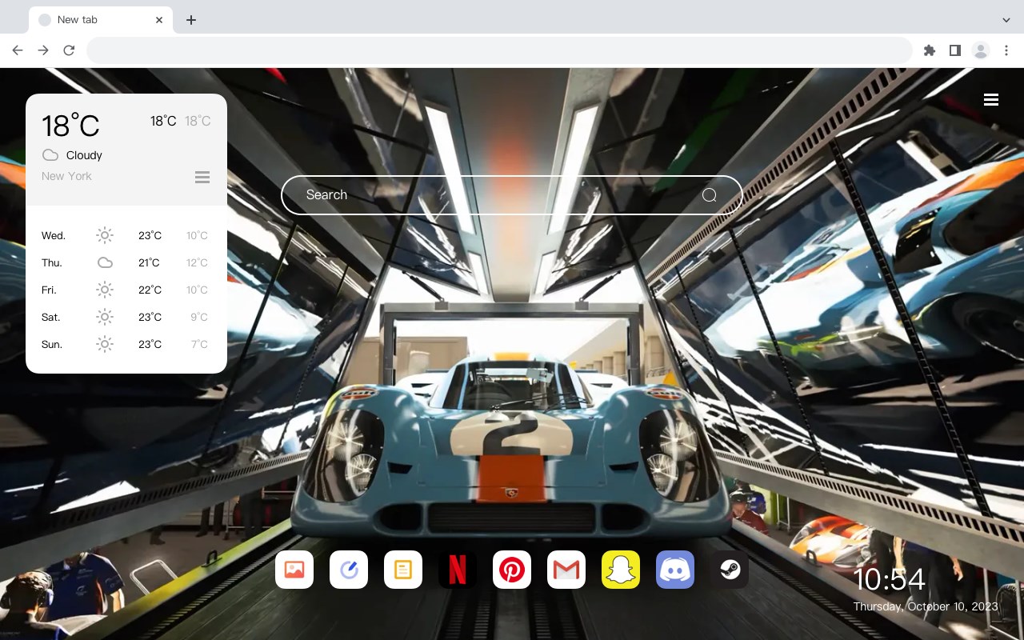This screenshot has width=1024, height=640.
Task: Click into the page Search field
Action: (x=512, y=195)
